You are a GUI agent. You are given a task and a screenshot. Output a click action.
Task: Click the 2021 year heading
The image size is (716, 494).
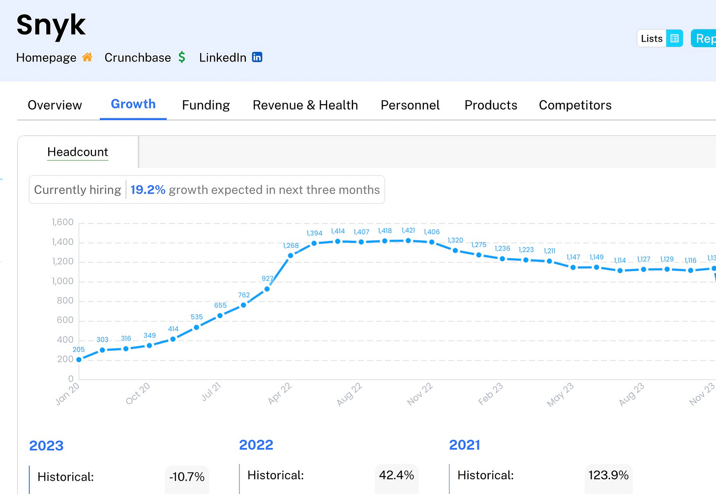click(x=465, y=445)
